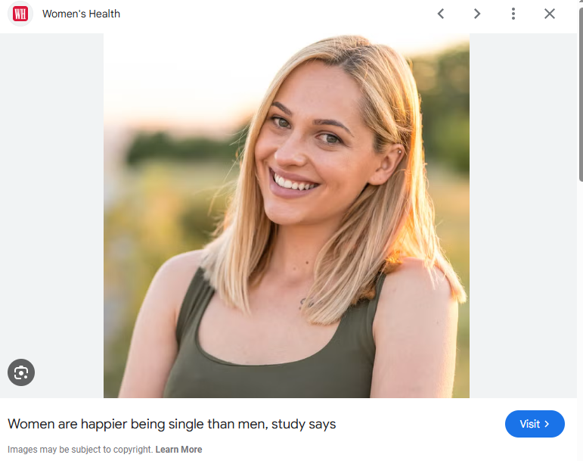Click the Women's Health logo icon
Screen dimensions: 583x461
tap(20, 14)
